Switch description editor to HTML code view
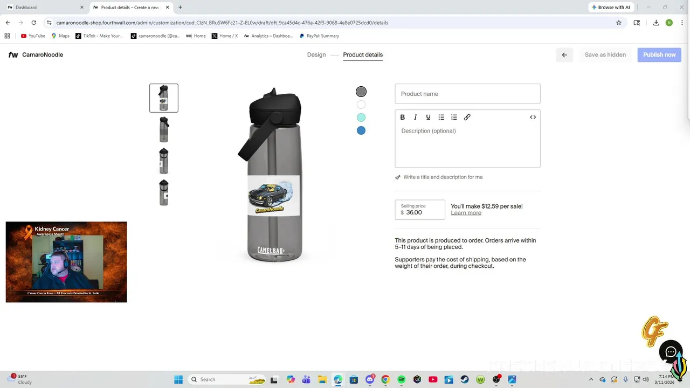The width and height of the screenshot is (690, 388). (x=533, y=117)
